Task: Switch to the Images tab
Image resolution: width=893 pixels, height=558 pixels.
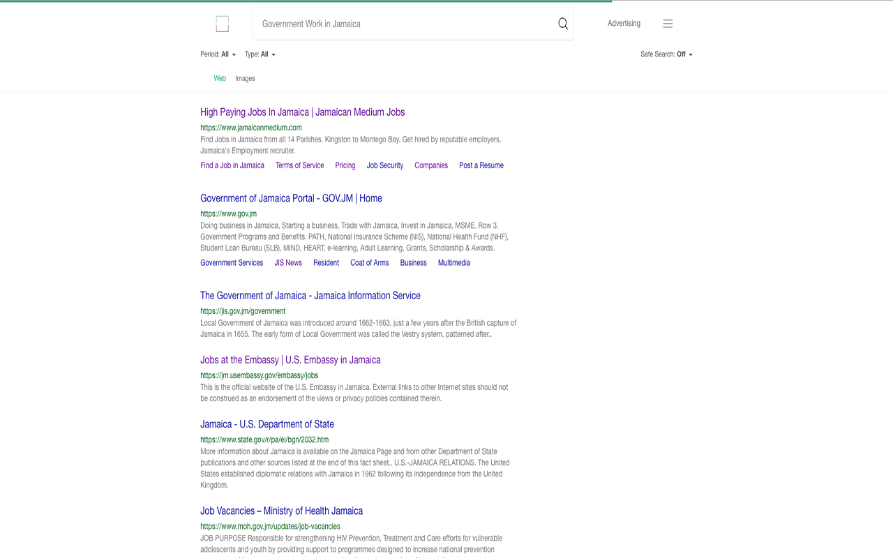Action: tap(245, 79)
